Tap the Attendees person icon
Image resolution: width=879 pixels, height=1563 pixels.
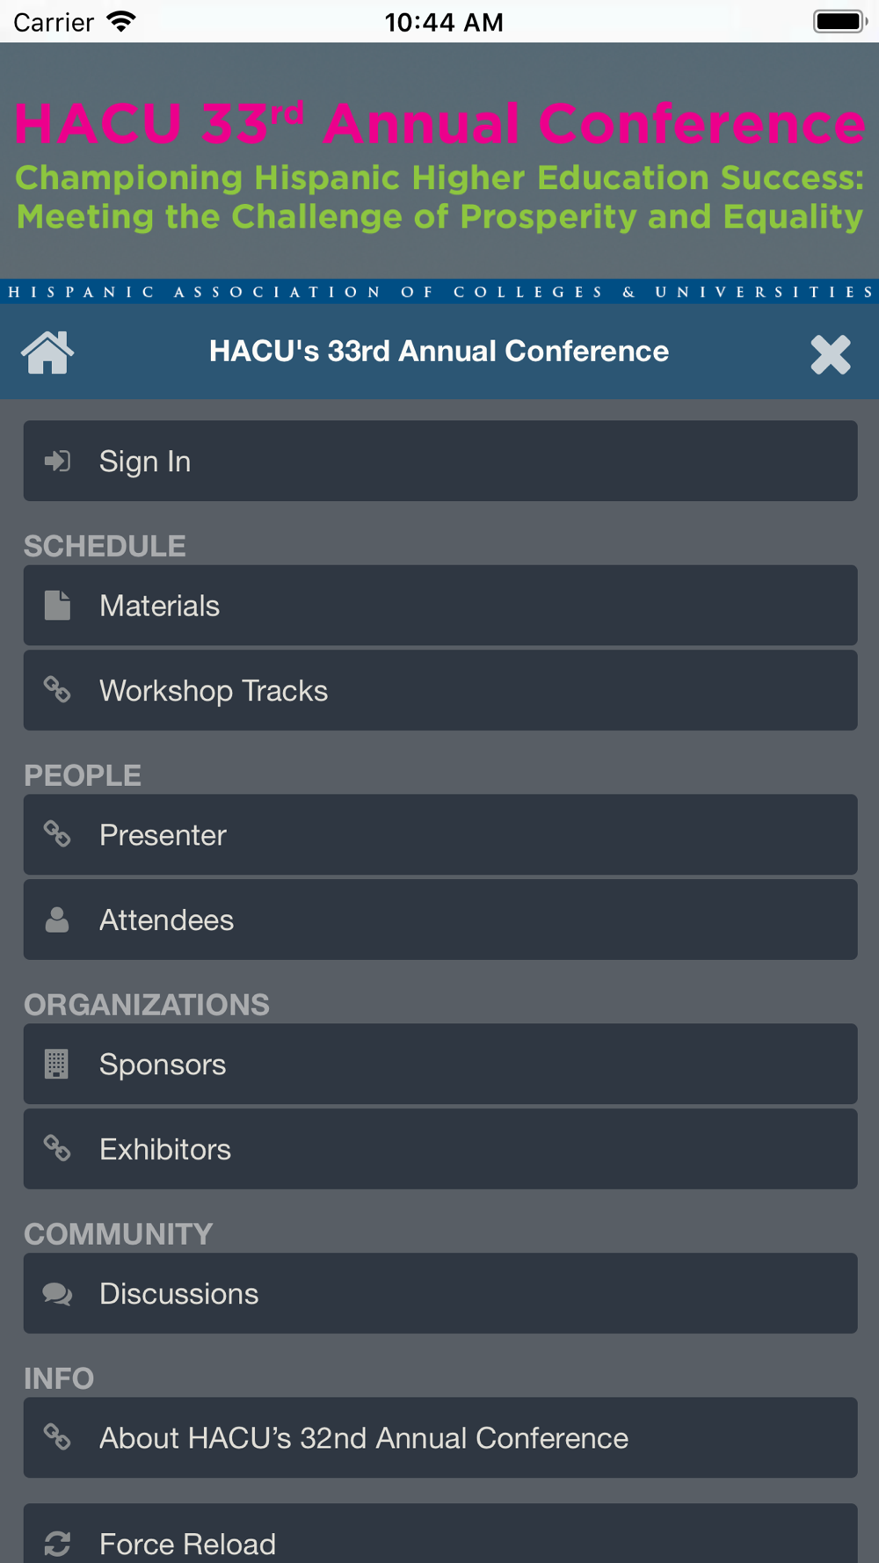tap(57, 920)
